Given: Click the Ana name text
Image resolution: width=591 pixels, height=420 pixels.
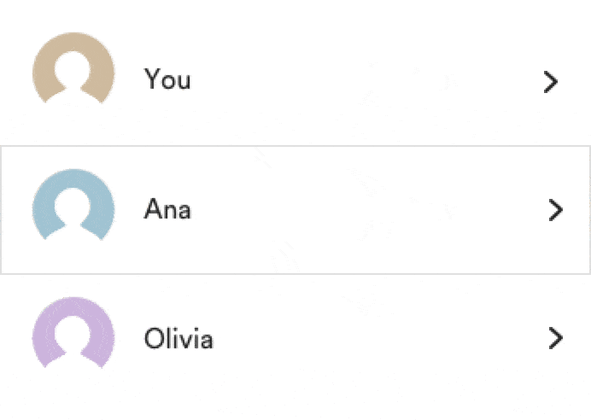Looking at the screenshot, I should [x=167, y=209].
